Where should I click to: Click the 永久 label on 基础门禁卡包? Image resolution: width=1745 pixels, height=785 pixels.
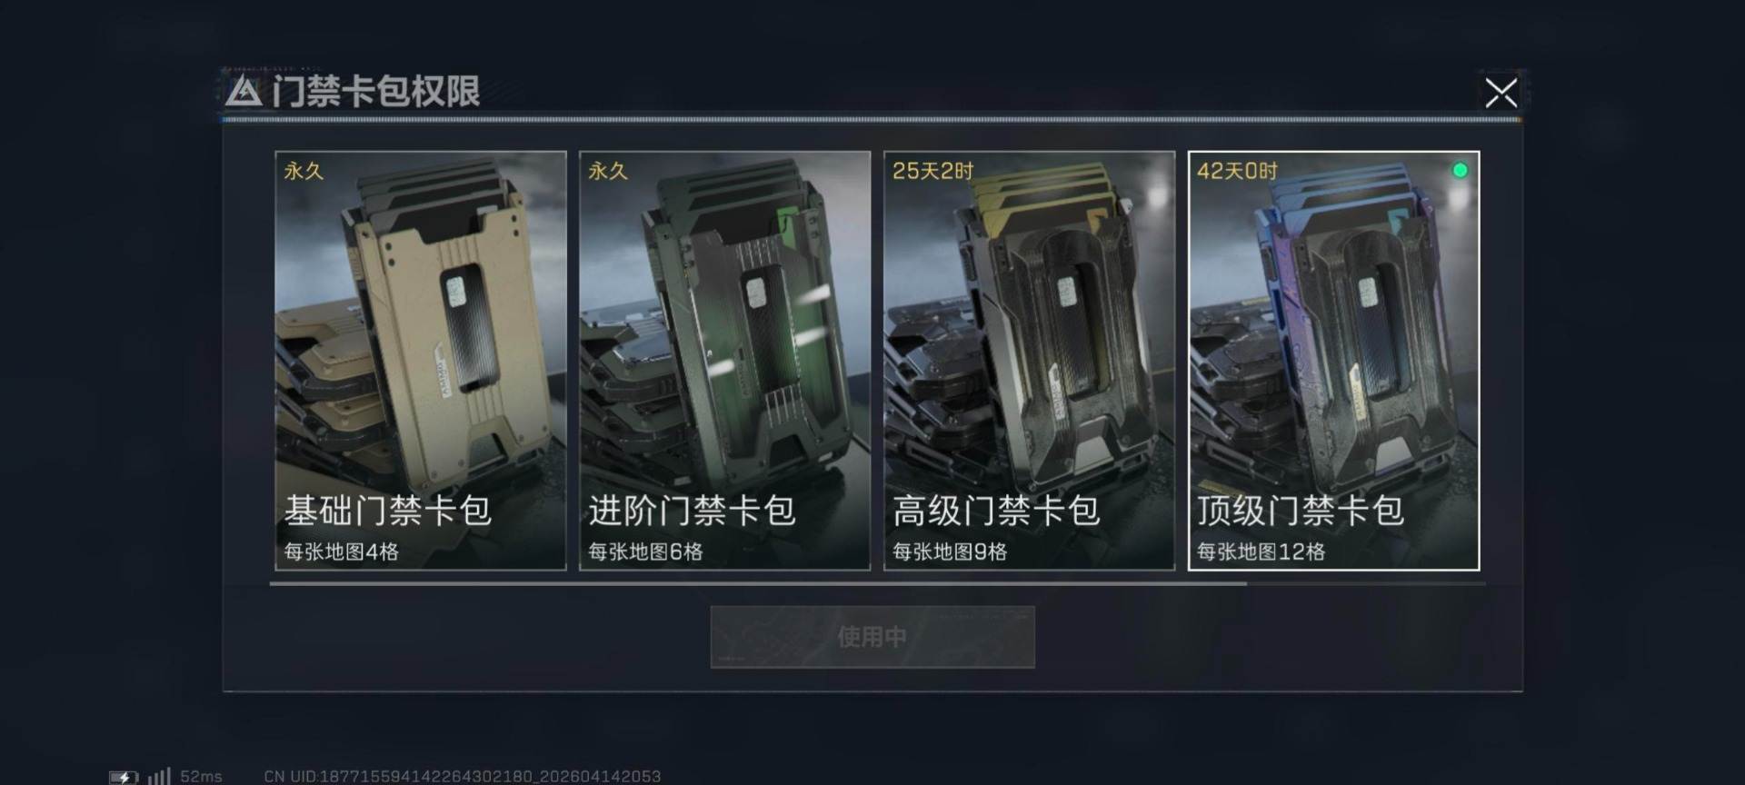(x=304, y=171)
